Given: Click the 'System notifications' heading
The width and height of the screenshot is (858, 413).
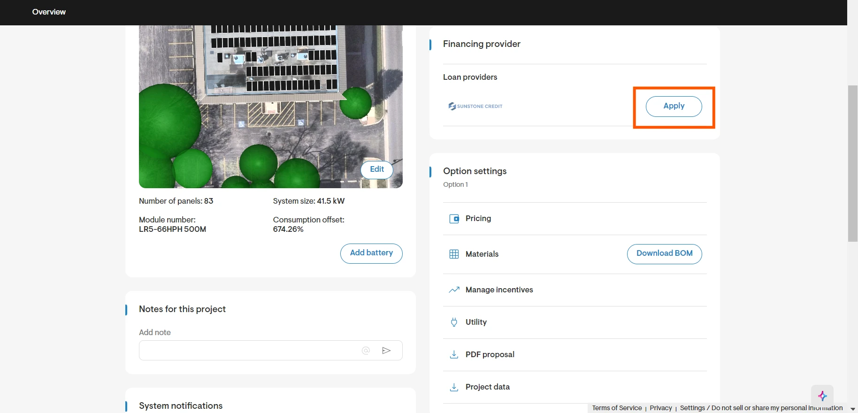Looking at the screenshot, I should click(x=181, y=406).
